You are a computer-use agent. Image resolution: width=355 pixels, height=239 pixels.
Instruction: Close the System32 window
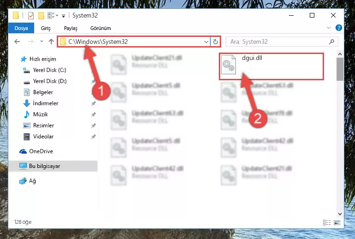tap(333, 15)
